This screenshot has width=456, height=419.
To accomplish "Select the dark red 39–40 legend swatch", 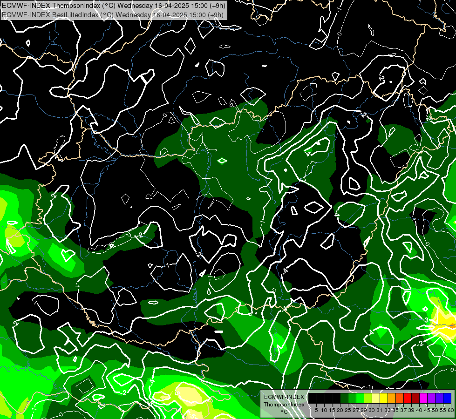I will pos(415,398).
